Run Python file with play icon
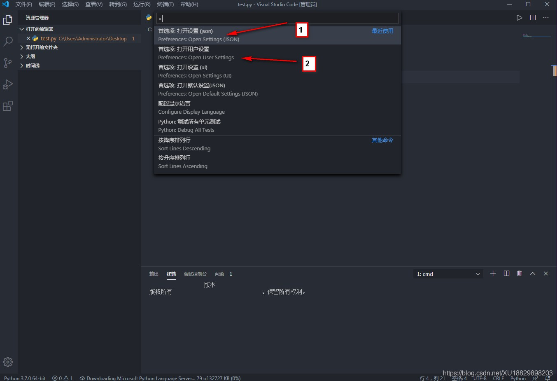The image size is (557, 381). coord(520,18)
